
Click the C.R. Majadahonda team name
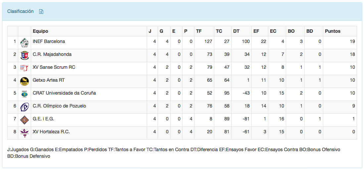click(x=52, y=54)
